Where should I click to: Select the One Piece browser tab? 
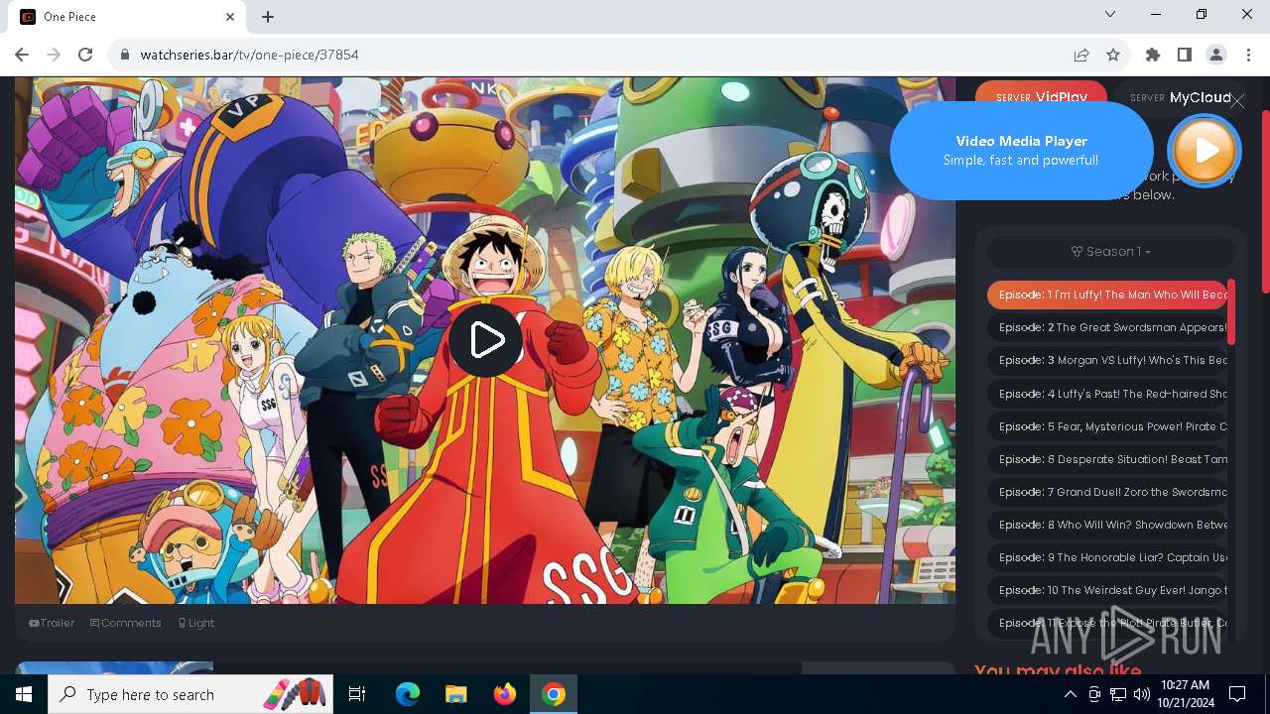[129, 17]
